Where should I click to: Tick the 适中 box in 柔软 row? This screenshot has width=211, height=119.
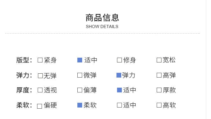click(x=119, y=105)
